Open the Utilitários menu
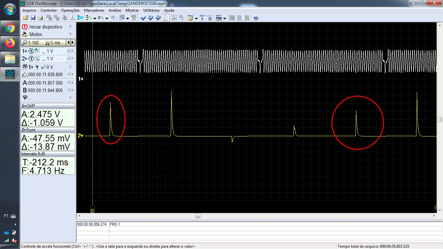This screenshot has height=249, width=443. pos(151,10)
